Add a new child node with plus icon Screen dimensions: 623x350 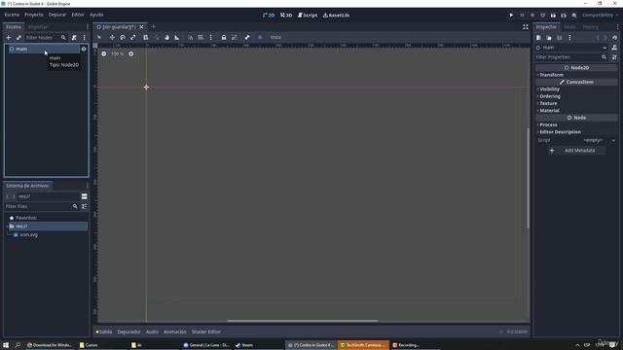click(x=9, y=37)
